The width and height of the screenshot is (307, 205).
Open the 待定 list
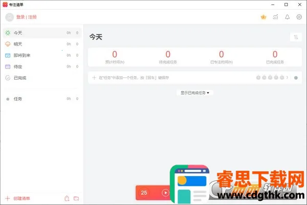pyautogui.click(x=18, y=66)
